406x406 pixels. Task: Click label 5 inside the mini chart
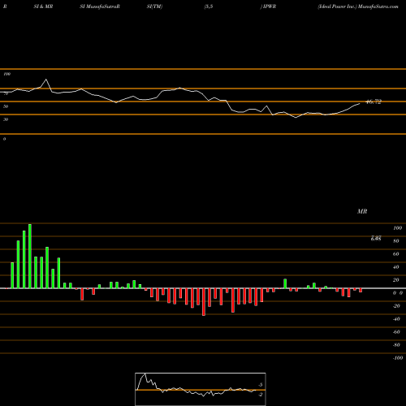click(x=261, y=385)
